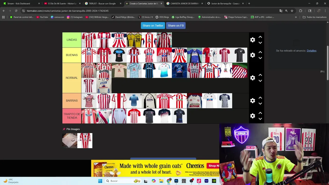The width and height of the screenshot is (329, 185).
Task: Open Todos los marcadores folder
Action: point(315,17)
